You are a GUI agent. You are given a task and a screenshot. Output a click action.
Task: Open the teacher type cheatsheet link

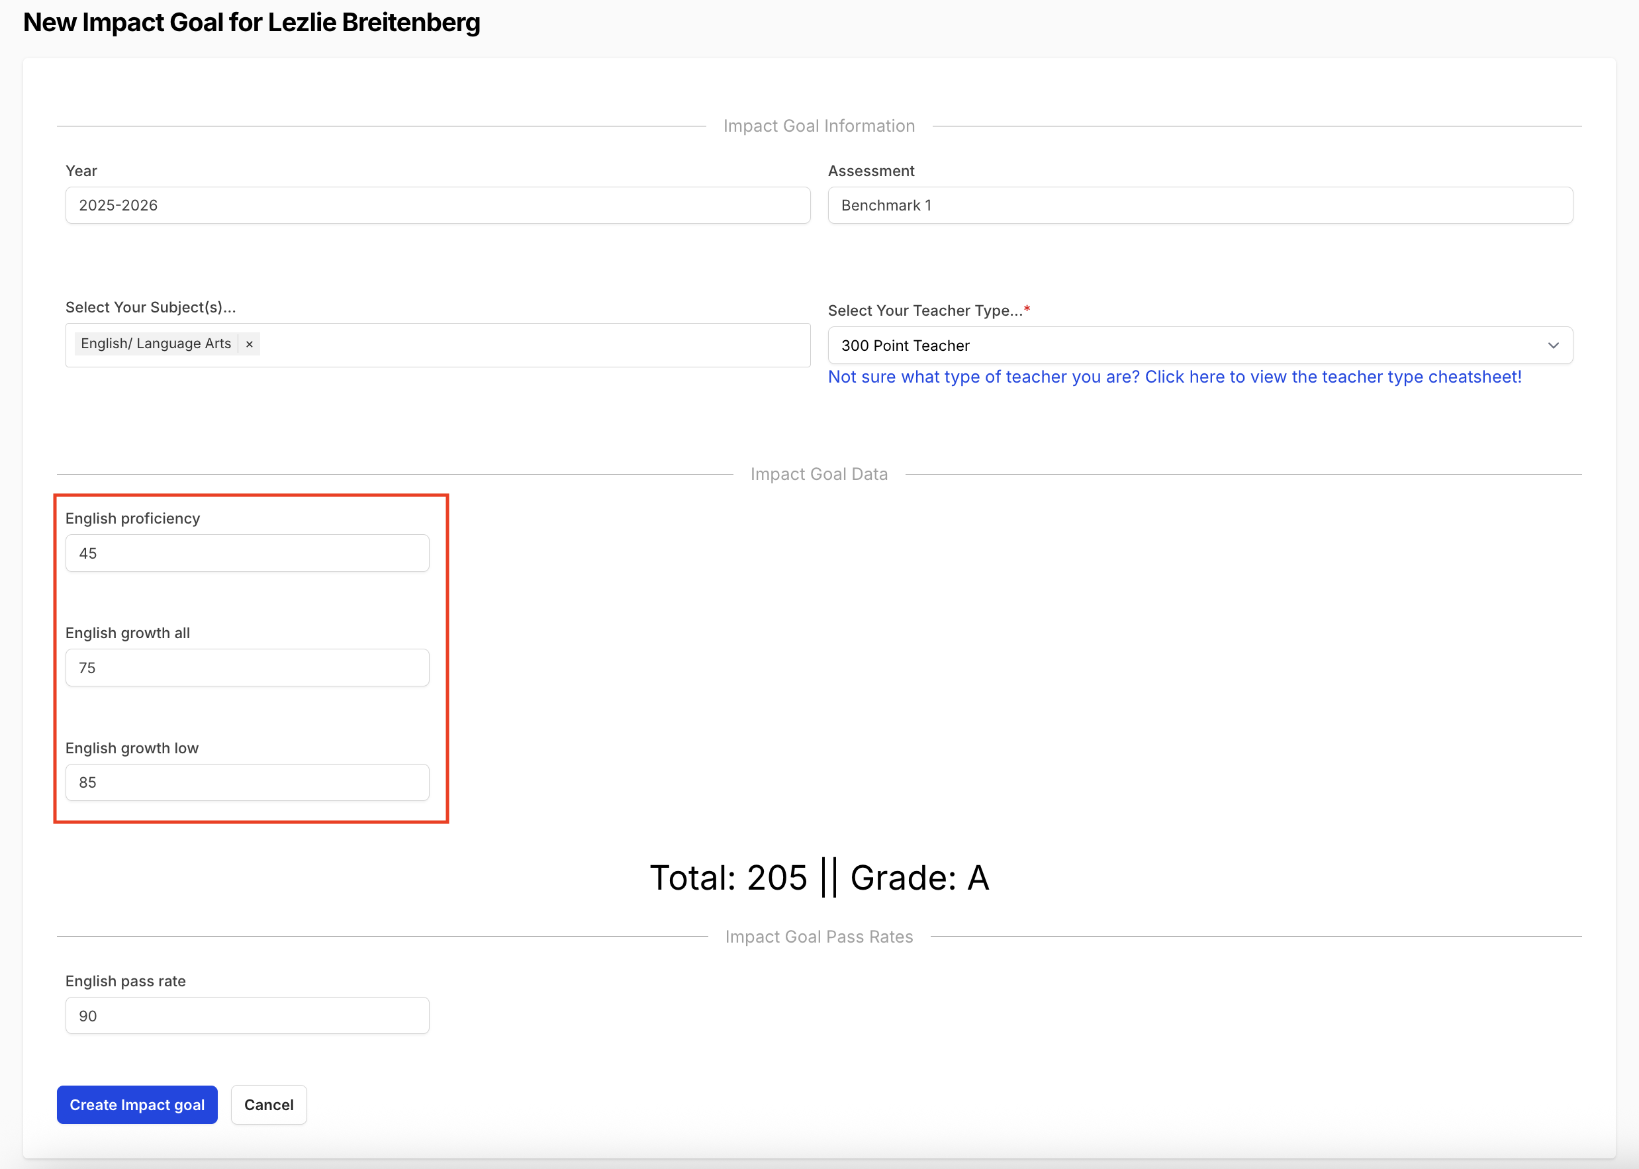1174,377
